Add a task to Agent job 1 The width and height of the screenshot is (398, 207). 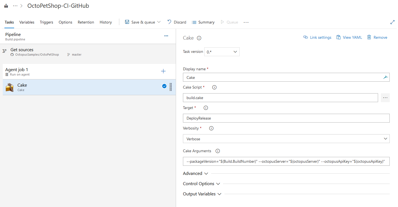tap(163, 71)
